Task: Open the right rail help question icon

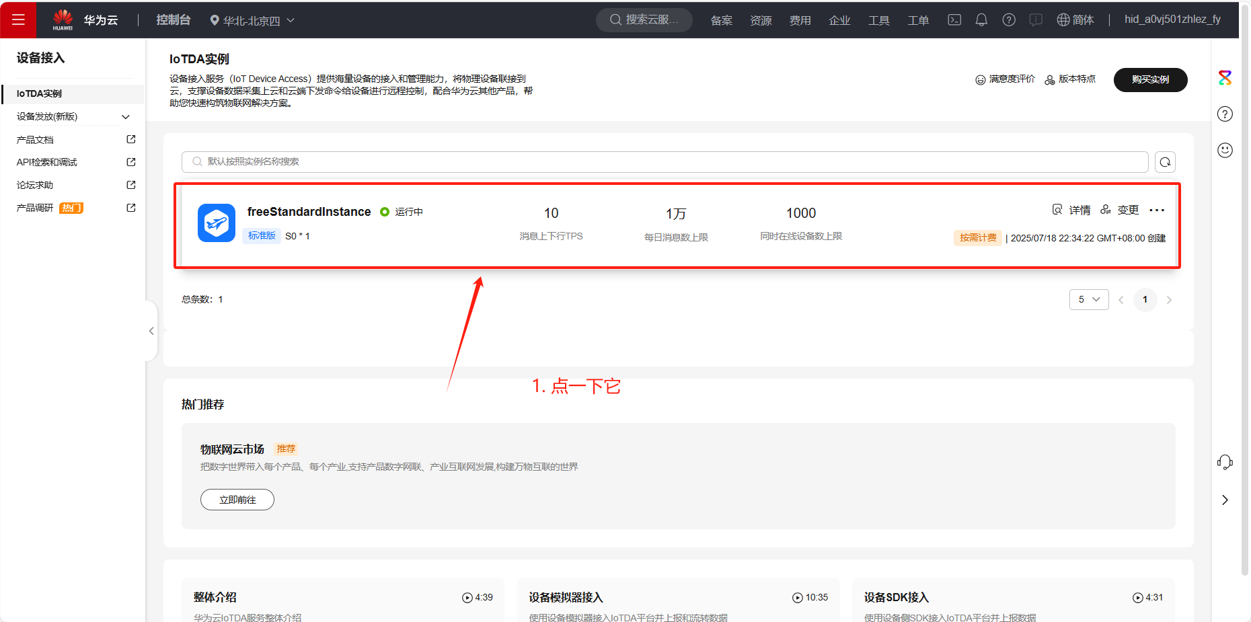Action: (x=1225, y=114)
